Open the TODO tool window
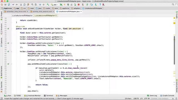The width and height of the screenshot is (178, 100). [x=17, y=96]
